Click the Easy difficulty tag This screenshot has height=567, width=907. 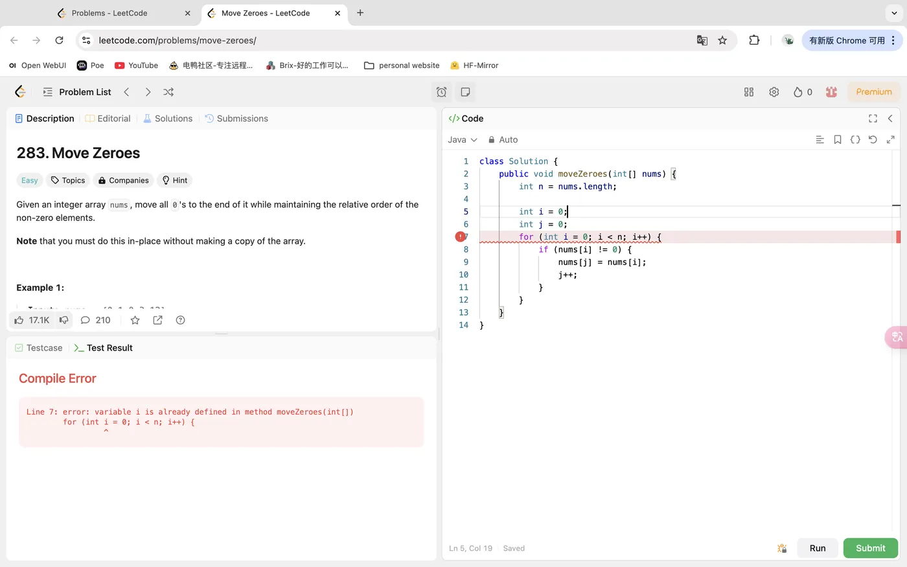pos(30,180)
